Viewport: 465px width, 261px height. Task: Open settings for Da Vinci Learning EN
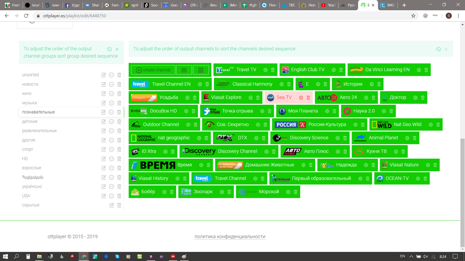click(419, 70)
